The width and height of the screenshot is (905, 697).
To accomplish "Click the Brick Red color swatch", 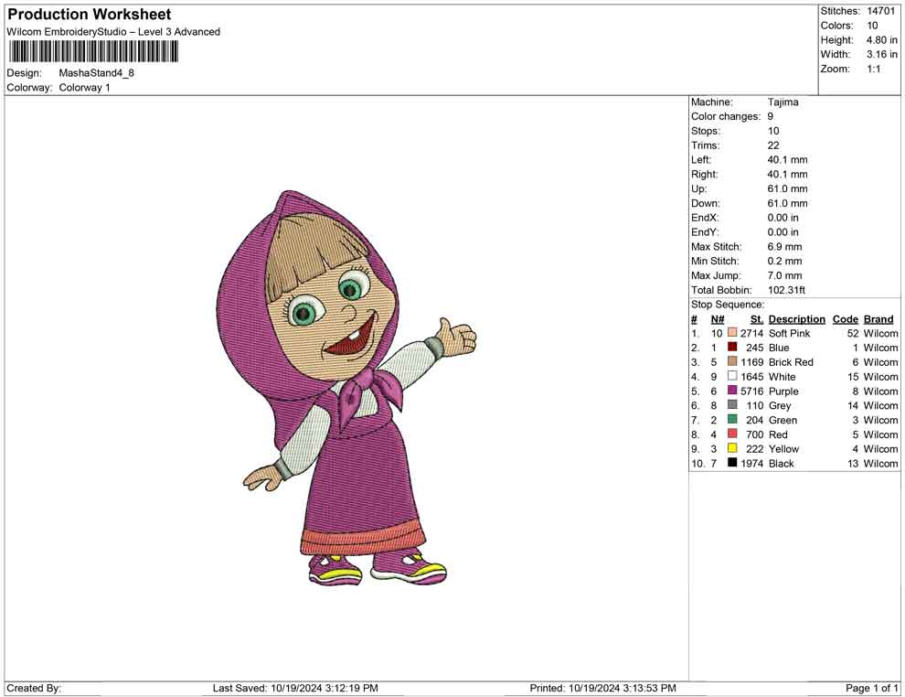I will coord(732,362).
